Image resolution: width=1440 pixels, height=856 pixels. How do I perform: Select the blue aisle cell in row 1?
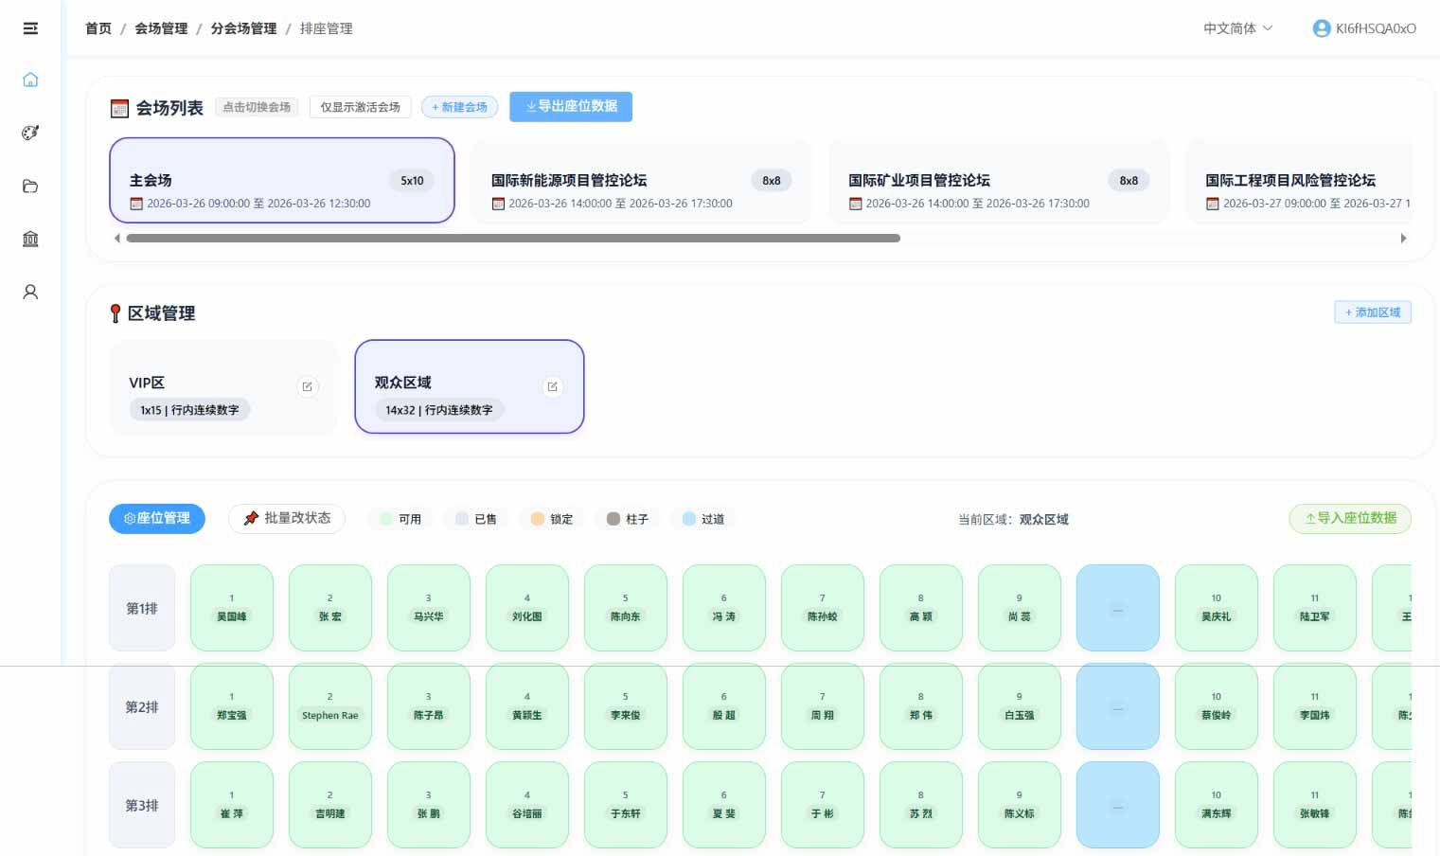(x=1118, y=608)
